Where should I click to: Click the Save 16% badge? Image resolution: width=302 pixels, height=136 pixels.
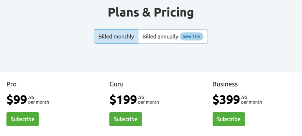[x=191, y=37]
